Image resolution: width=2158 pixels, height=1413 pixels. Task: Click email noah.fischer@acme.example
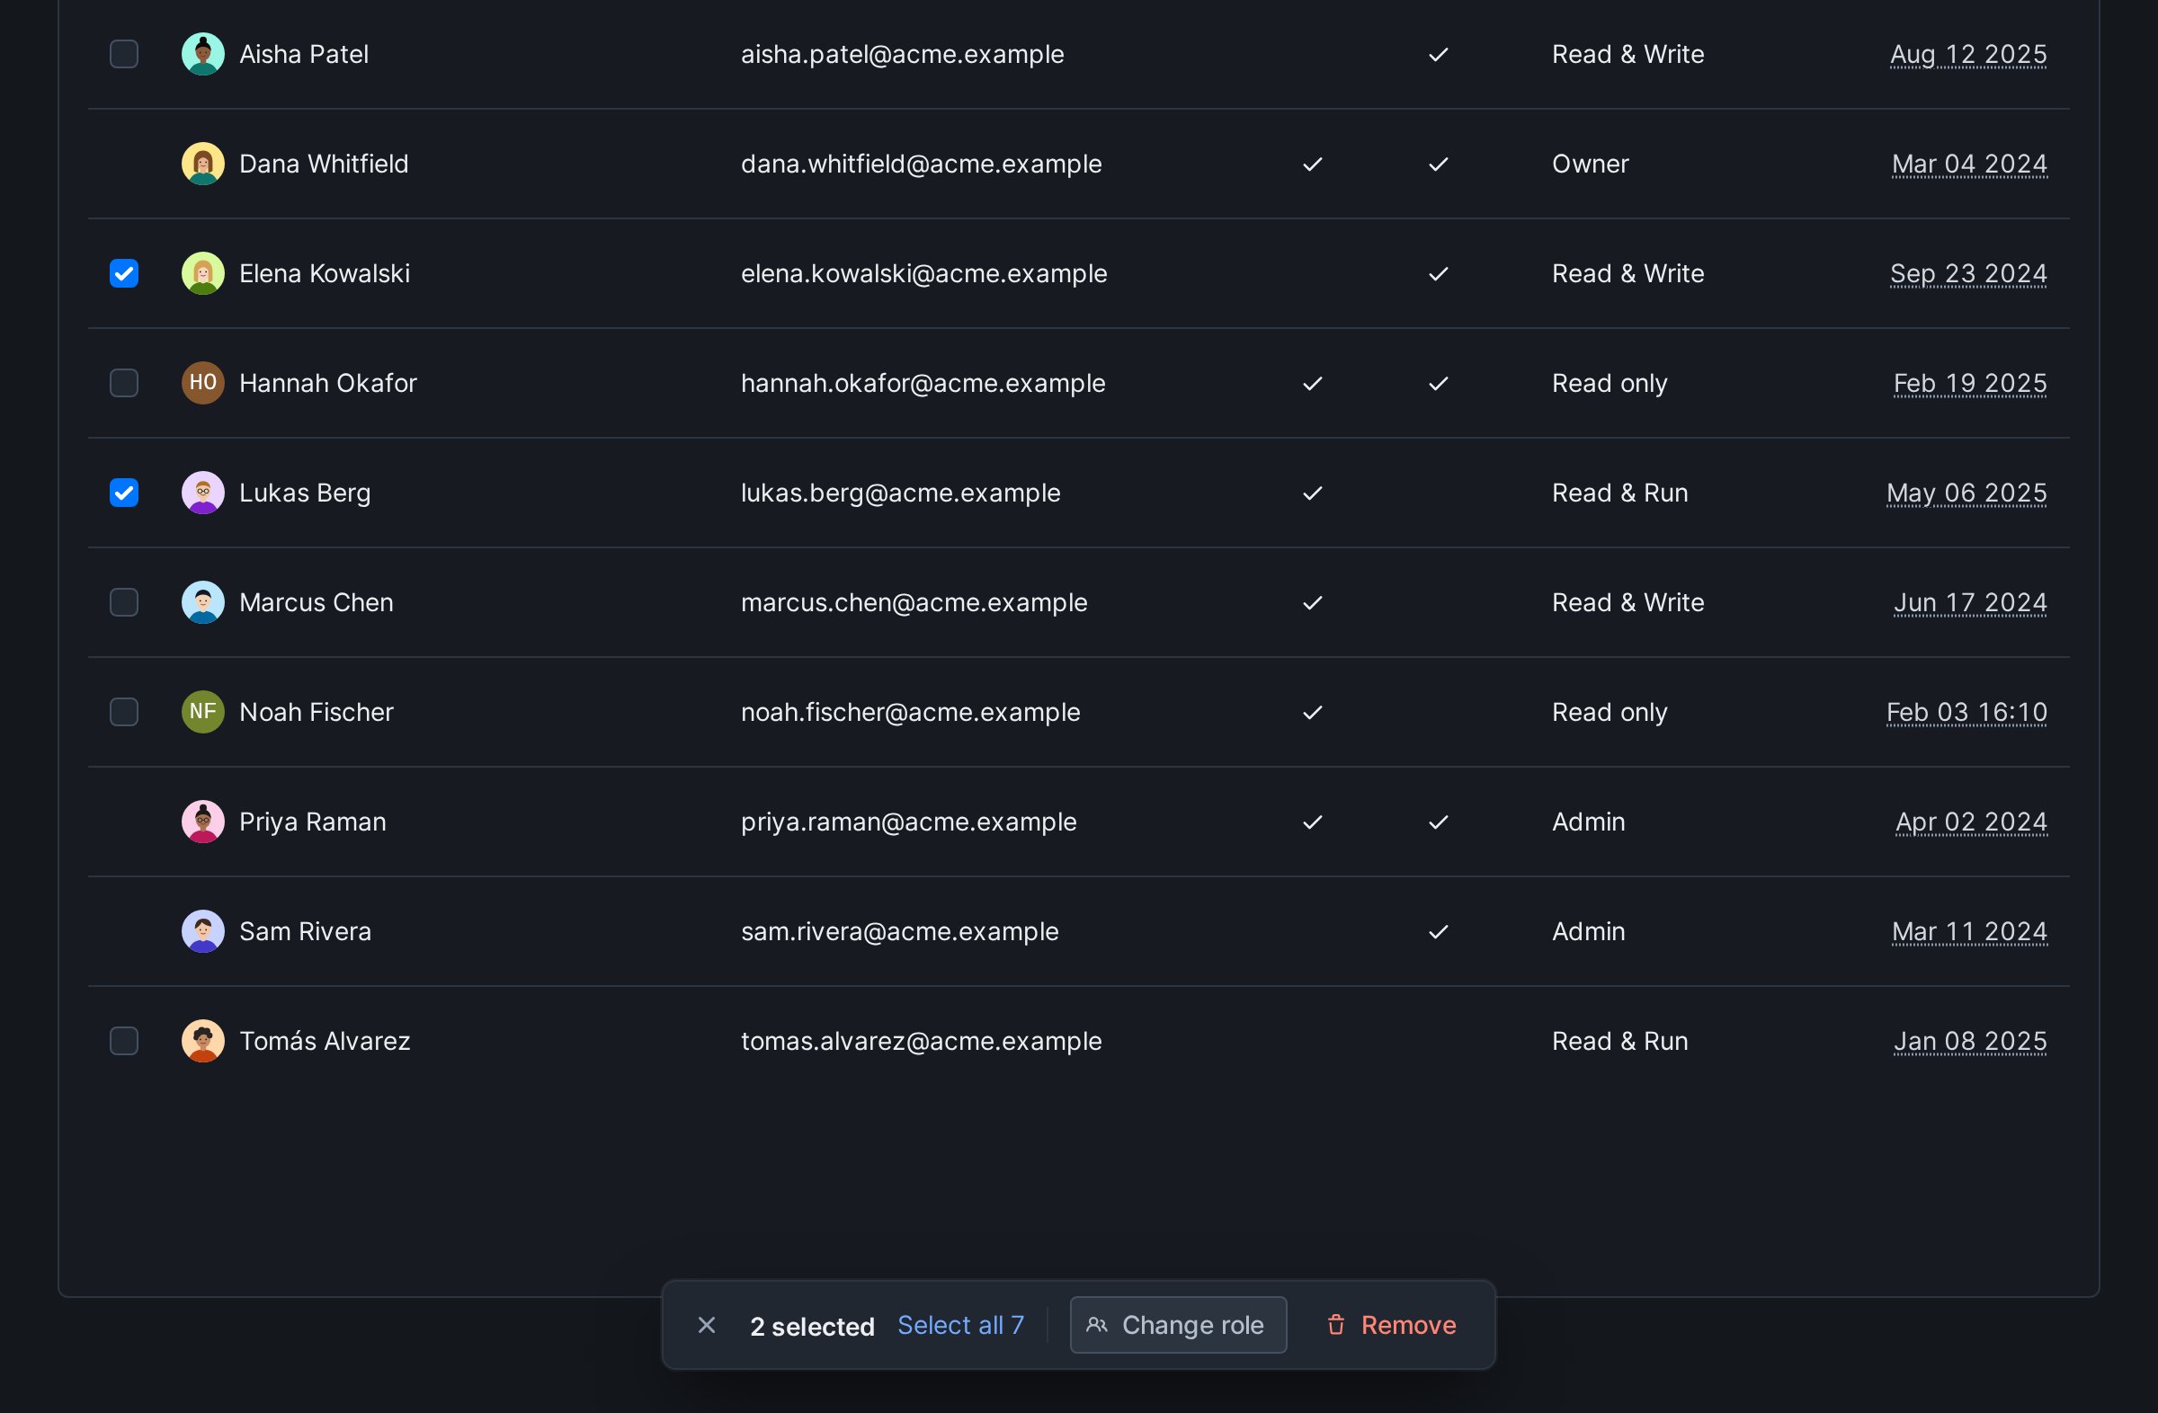tap(910, 713)
